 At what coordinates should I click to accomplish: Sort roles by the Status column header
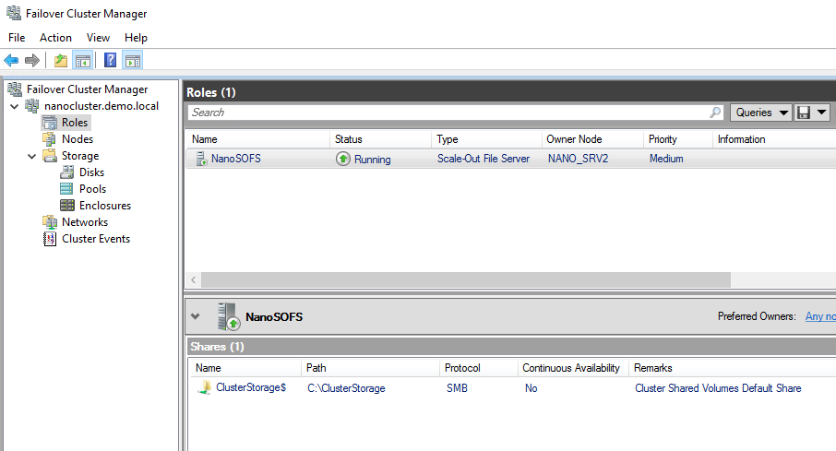tap(380, 139)
